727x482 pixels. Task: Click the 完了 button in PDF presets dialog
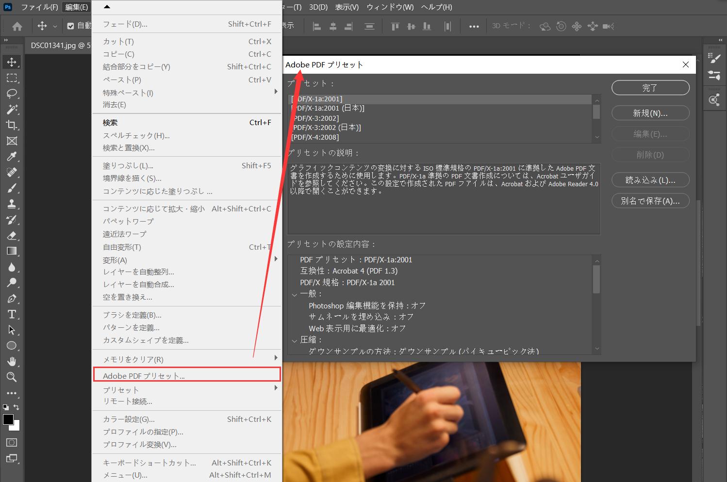pyautogui.click(x=650, y=88)
